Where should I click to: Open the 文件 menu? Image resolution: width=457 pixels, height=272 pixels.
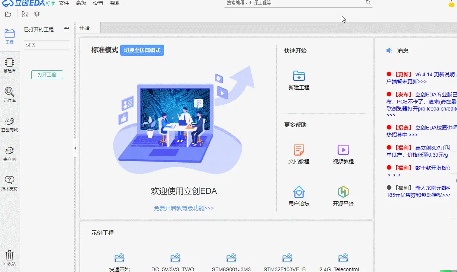click(x=64, y=3)
